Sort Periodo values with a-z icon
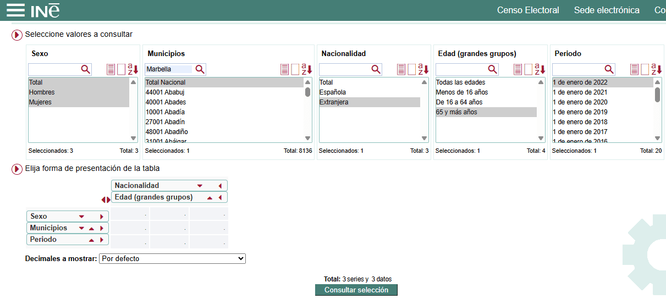The image size is (666, 299). [x=656, y=69]
